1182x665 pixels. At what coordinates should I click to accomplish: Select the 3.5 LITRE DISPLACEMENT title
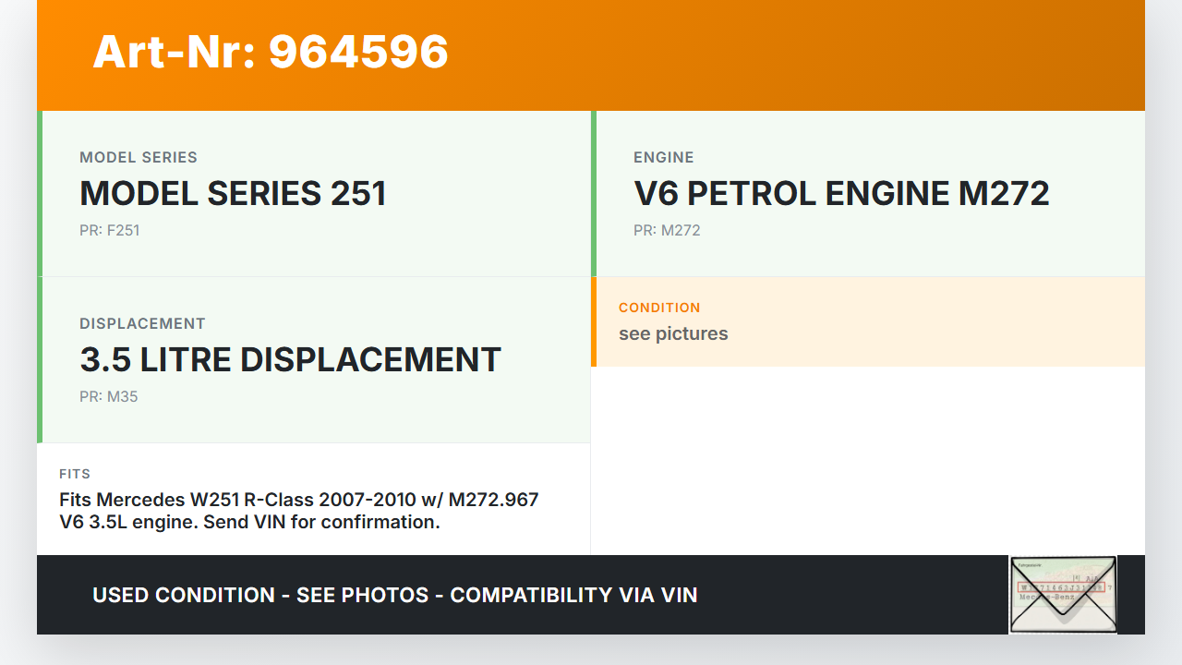coord(290,360)
